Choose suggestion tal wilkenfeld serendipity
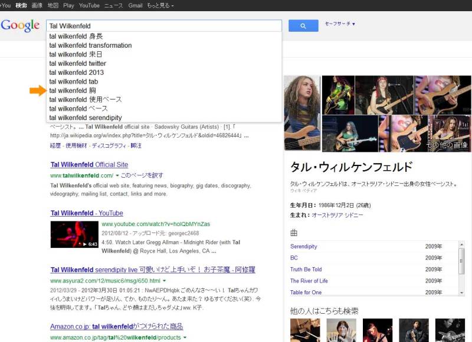Image resolution: width=472 pixels, height=342 pixels. [164, 117]
